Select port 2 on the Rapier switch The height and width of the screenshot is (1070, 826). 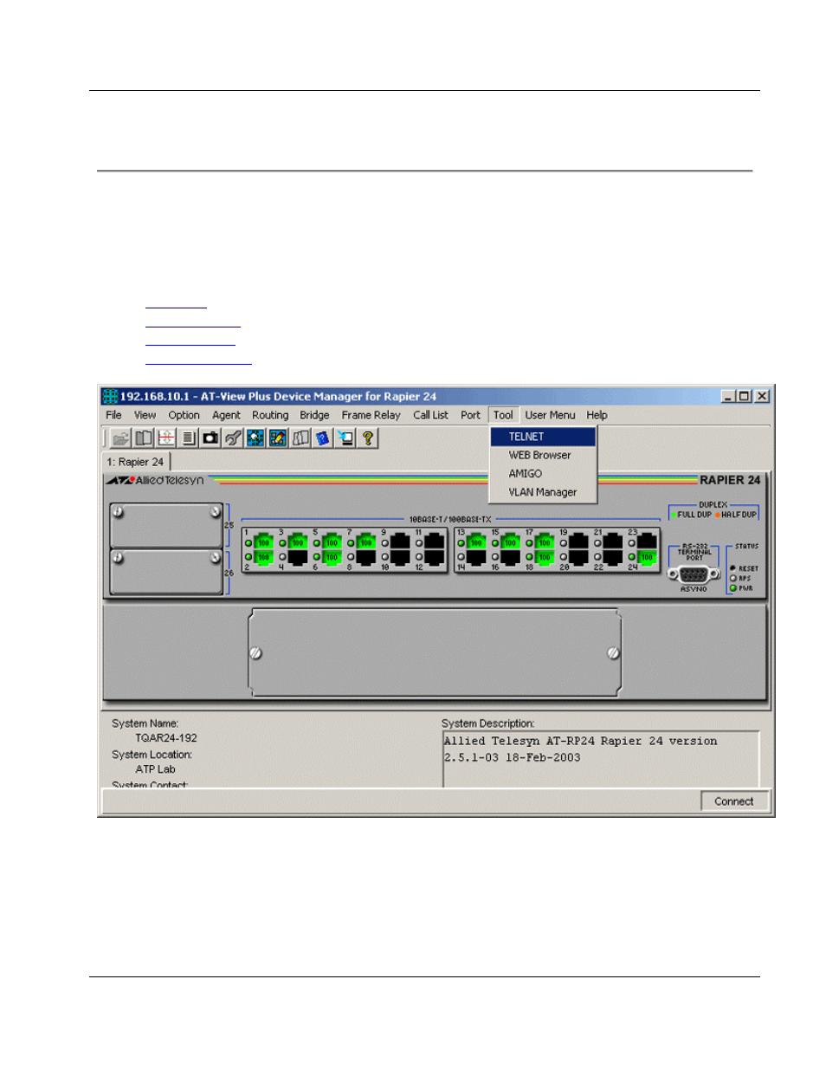tap(263, 557)
